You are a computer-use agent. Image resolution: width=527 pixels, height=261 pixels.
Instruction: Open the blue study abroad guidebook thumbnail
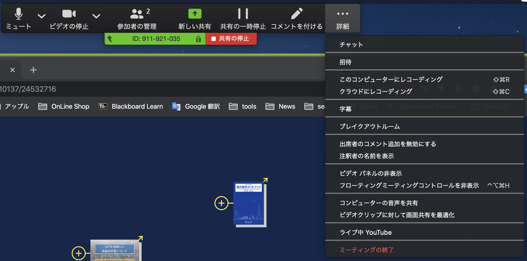click(x=249, y=204)
